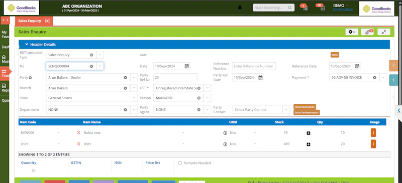Open the attachments paperclip button
402x183 pixels.
click(x=367, y=32)
